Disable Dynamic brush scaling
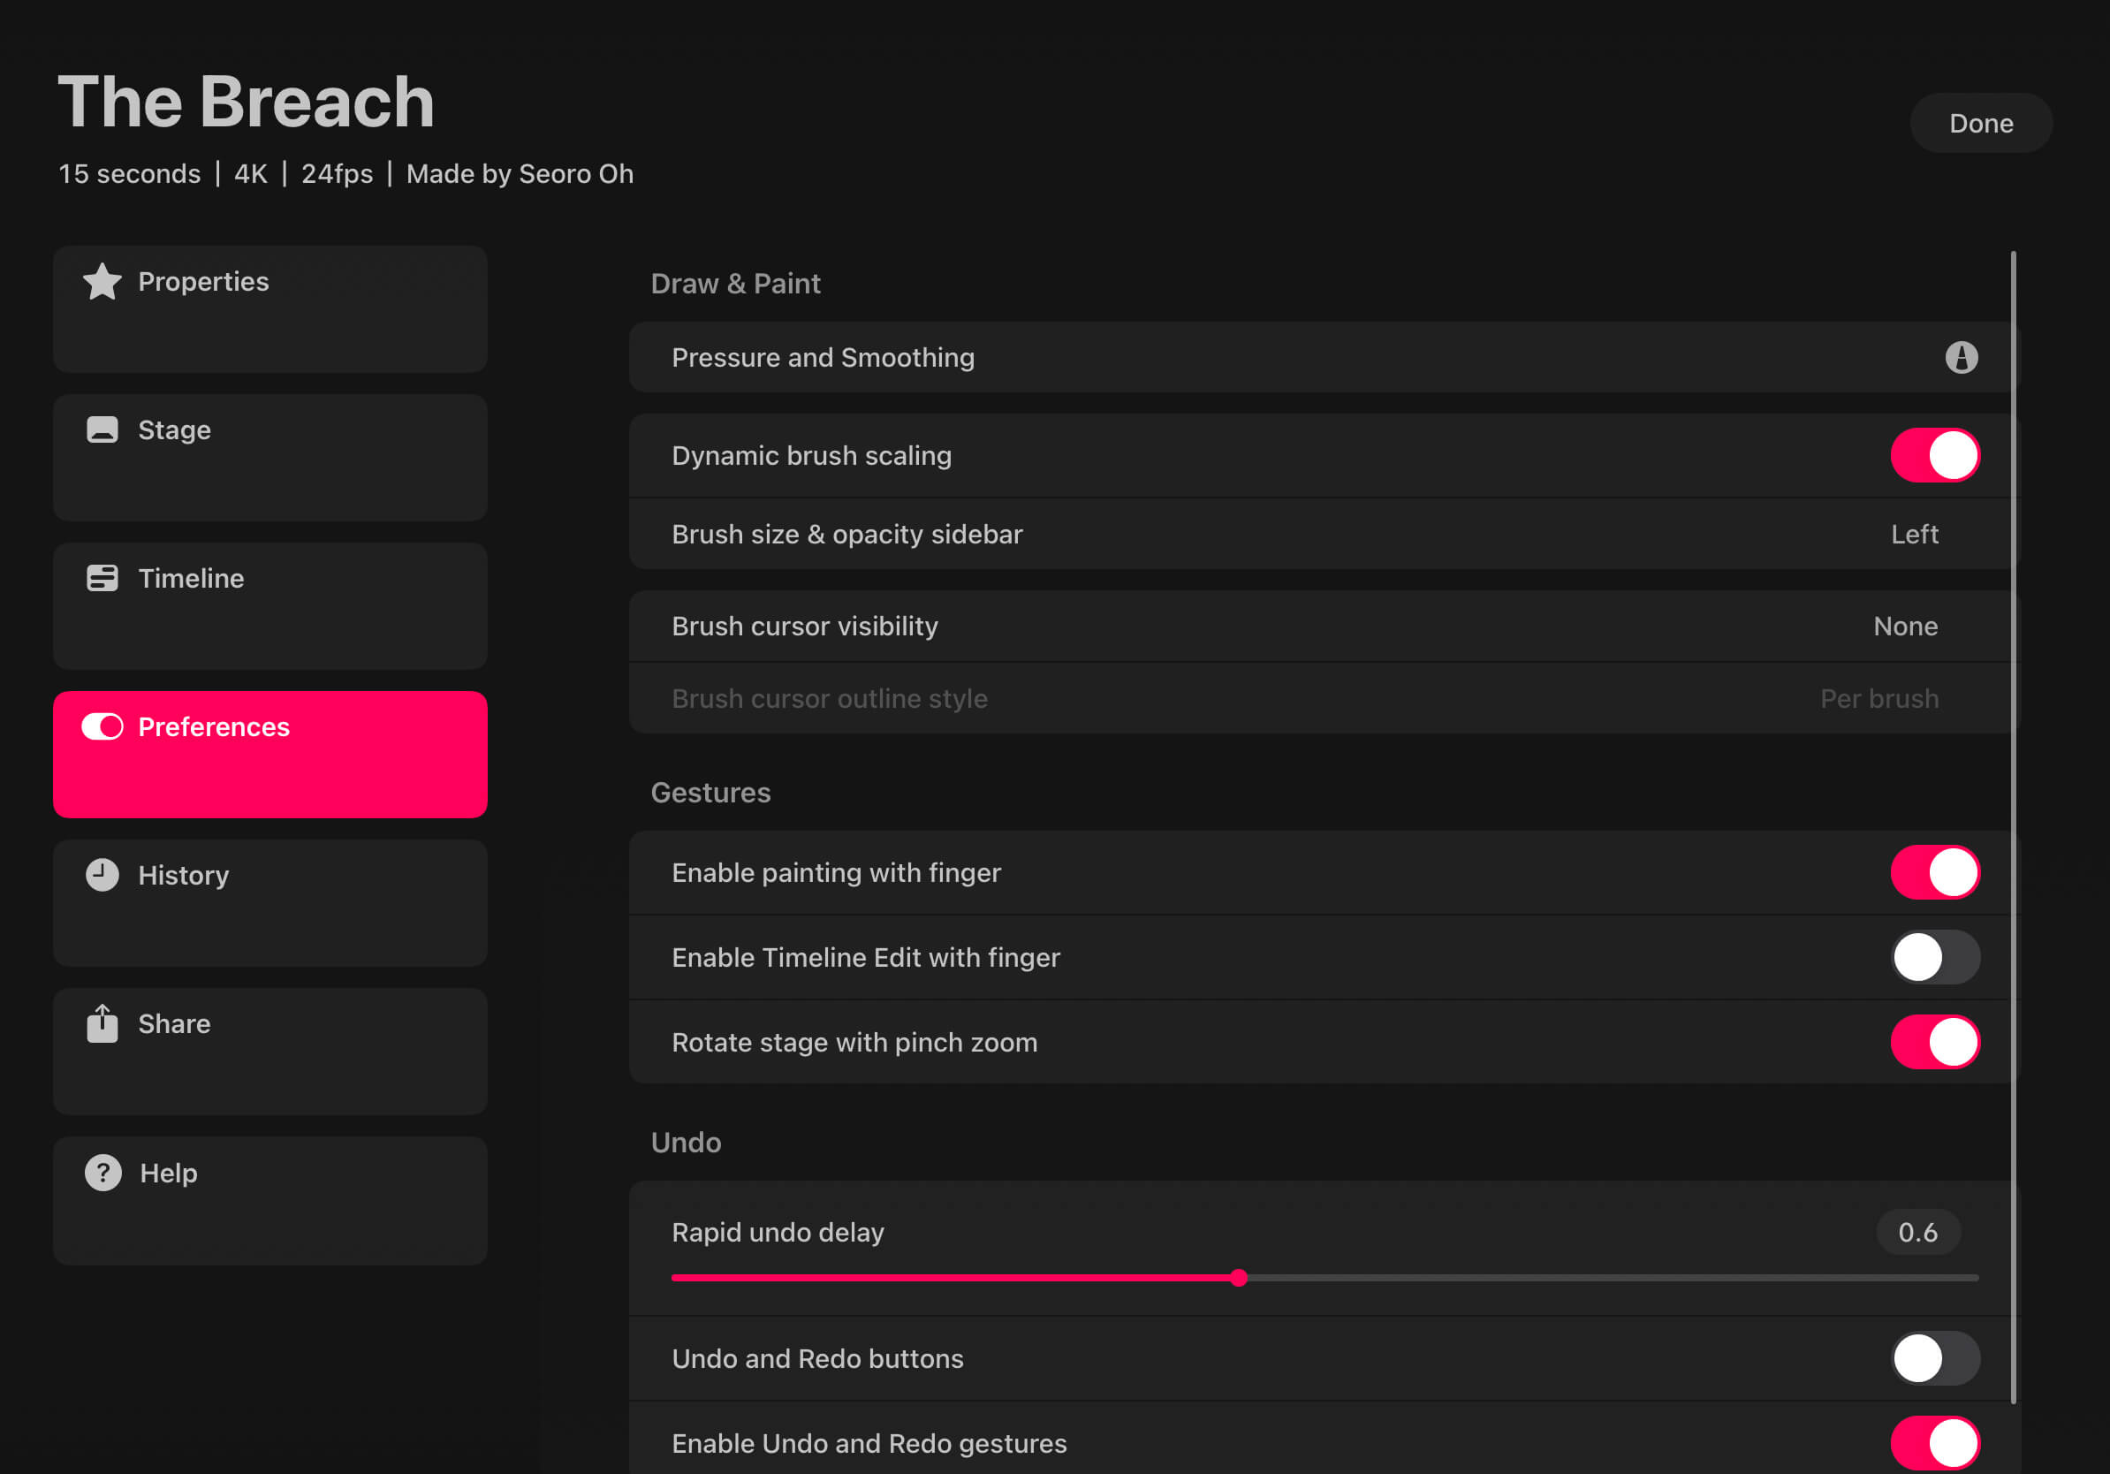The width and height of the screenshot is (2110, 1474). click(x=1934, y=454)
